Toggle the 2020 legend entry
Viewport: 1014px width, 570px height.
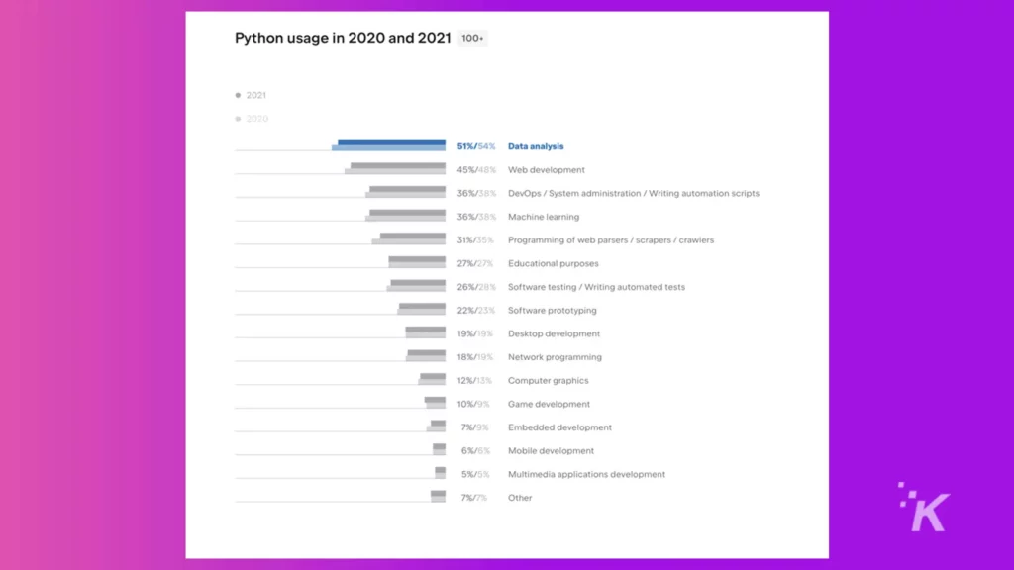(x=252, y=119)
